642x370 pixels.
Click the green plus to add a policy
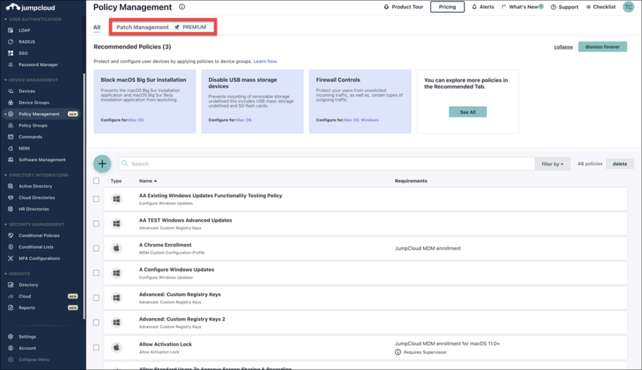click(x=102, y=163)
